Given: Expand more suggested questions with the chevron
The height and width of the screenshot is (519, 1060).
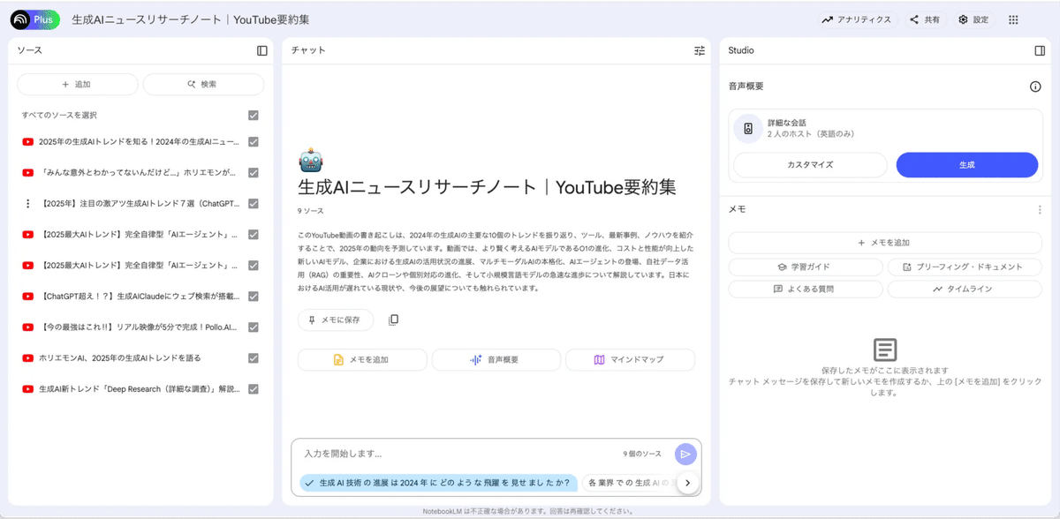Looking at the screenshot, I should pos(688,483).
